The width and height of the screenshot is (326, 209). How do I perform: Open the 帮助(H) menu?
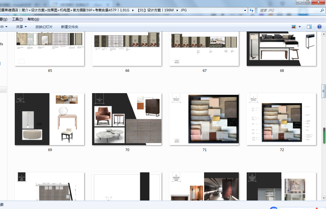33,19
